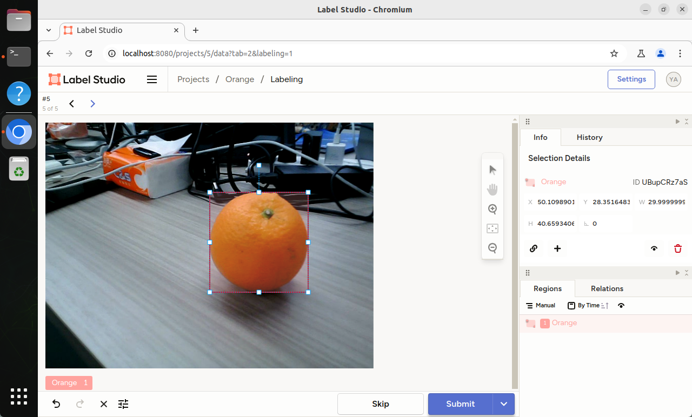Toggle all regions visibility eye in Regions toolbar
This screenshot has height=417, width=692.
pyautogui.click(x=621, y=306)
